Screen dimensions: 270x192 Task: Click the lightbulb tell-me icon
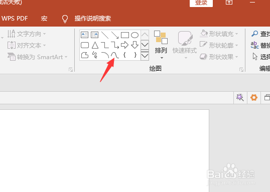65,19
